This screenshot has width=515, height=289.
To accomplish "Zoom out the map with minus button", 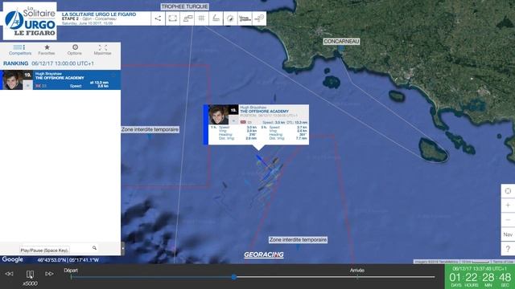I will coord(508,220).
